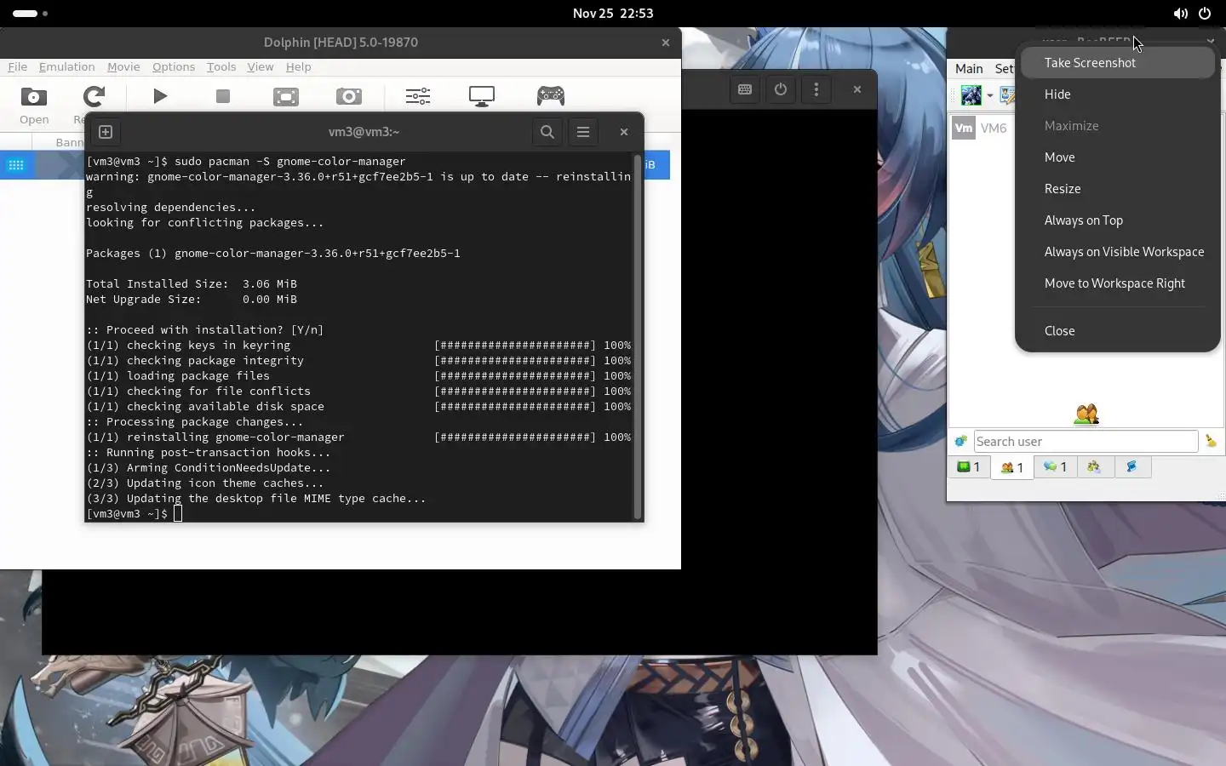Click the keyboard icon in the black window's header
Screen dimensions: 1226x766
pos(745,89)
